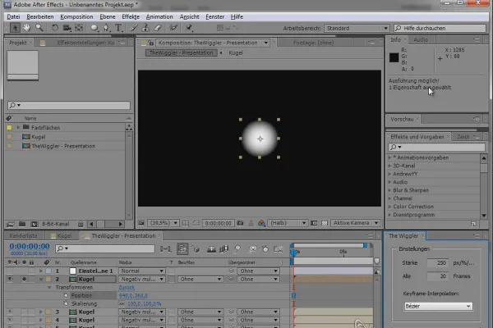Select the Zoom magnifier tool

point(39,28)
